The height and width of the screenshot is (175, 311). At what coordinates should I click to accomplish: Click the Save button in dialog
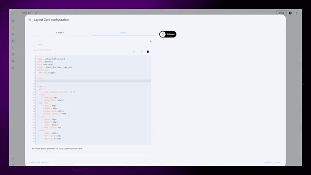coord(278,162)
